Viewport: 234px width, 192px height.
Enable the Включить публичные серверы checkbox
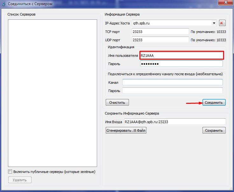click(10, 172)
